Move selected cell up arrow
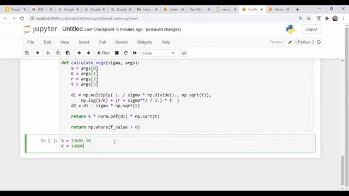The image size is (349, 196). (79, 53)
